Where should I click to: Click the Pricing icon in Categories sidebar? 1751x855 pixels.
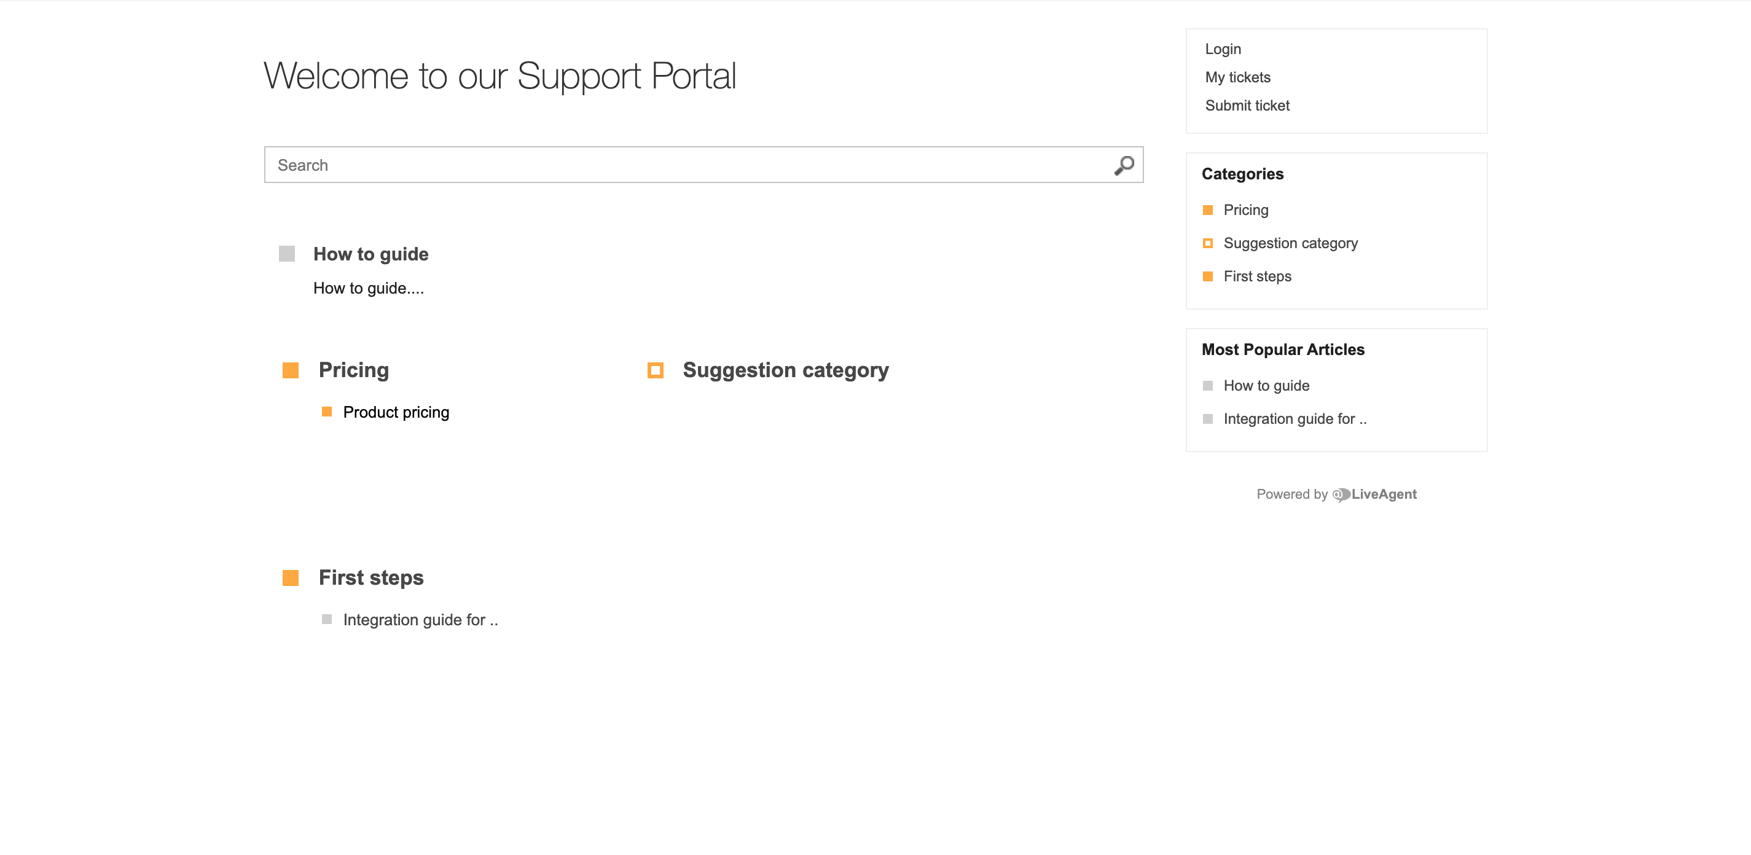tap(1207, 210)
